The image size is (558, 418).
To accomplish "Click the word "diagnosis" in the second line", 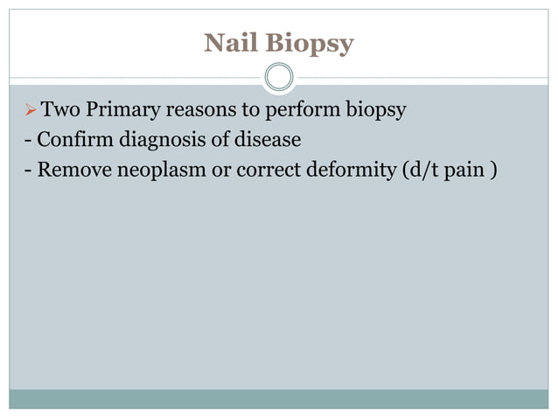I will pyautogui.click(x=163, y=139).
